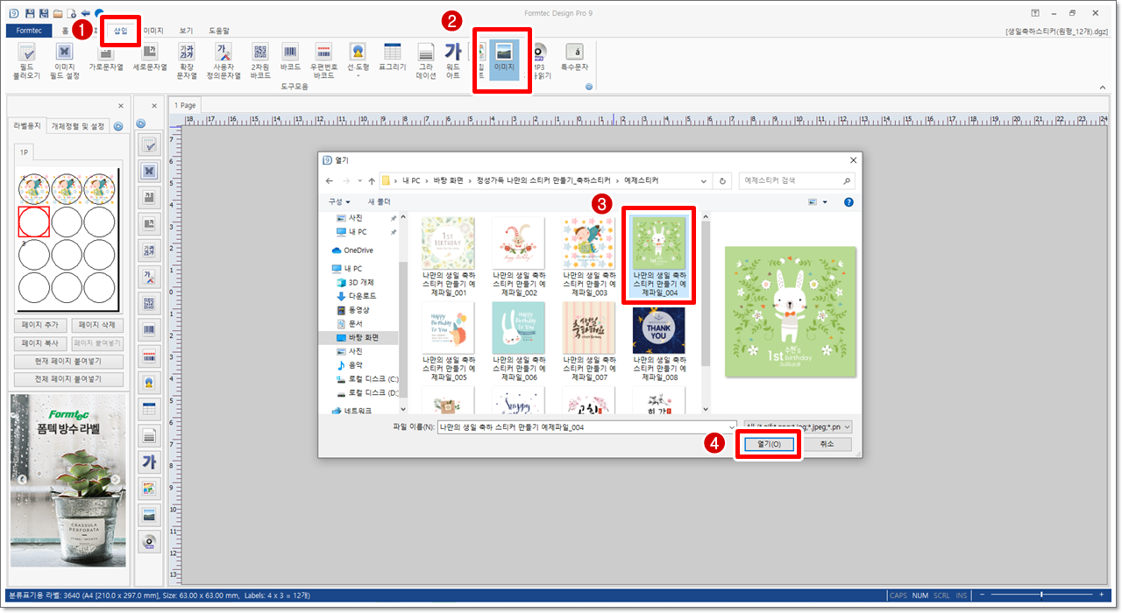The image size is (1122, 613).
Task: Click the 취소 button in dialog
Action: coord(827,445)
